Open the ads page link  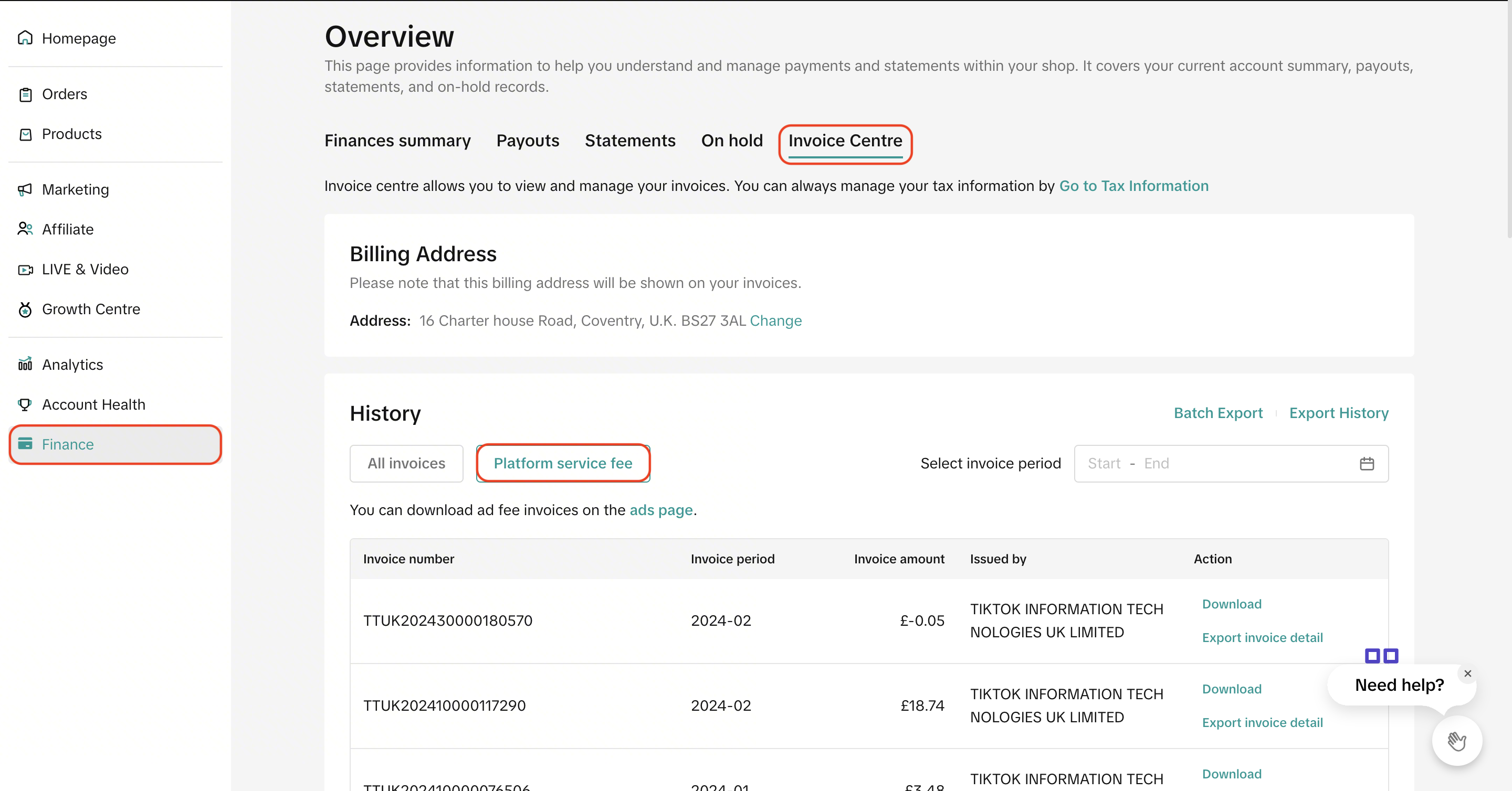click(x=661, y=510)
